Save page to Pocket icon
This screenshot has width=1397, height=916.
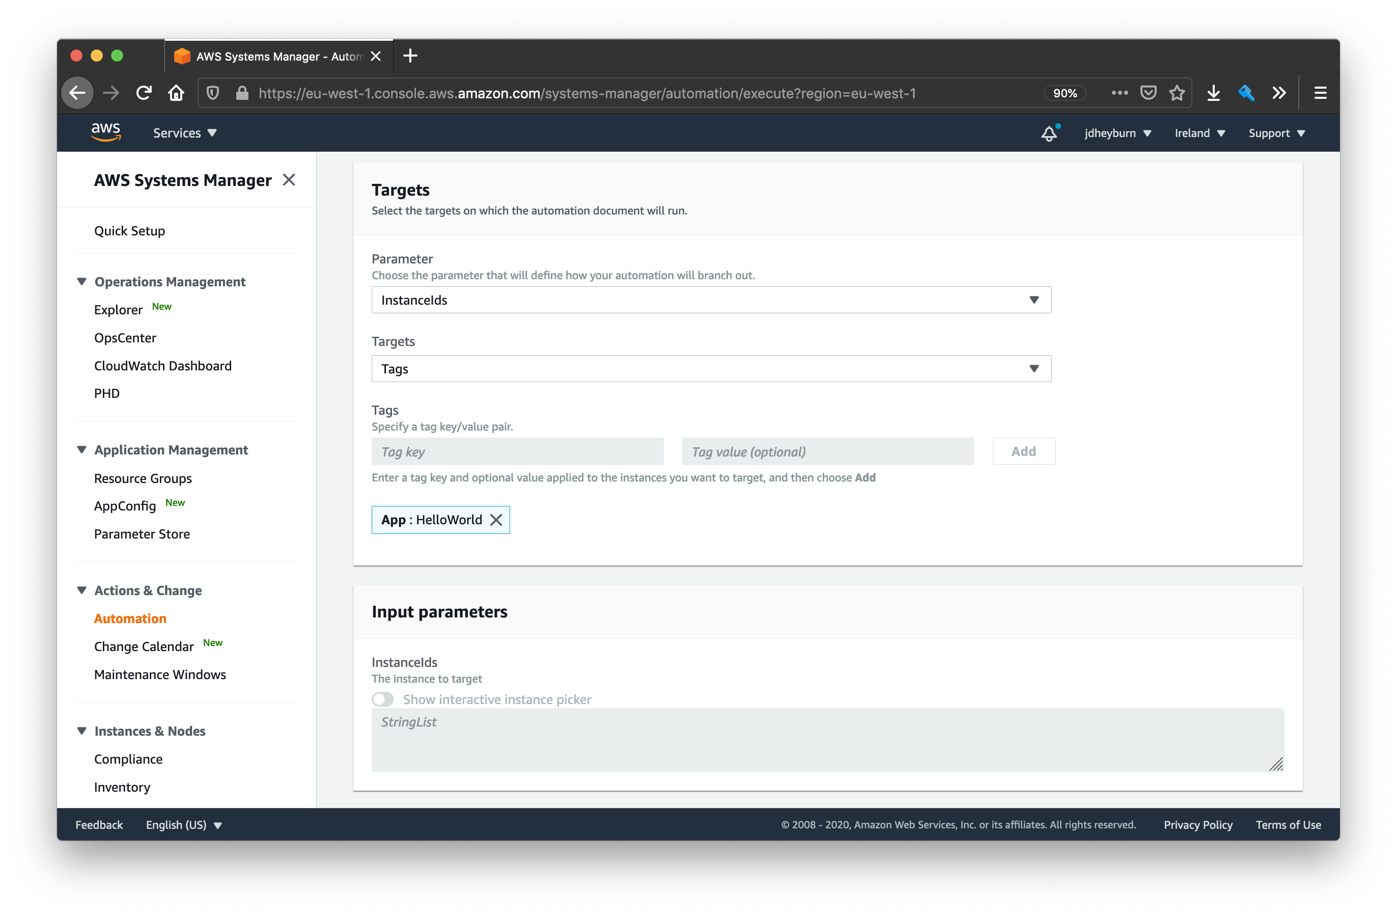coord(1148,93)
